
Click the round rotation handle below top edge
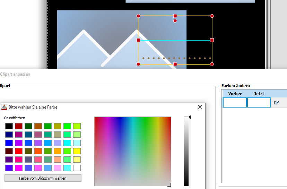click(x=175, y=21)
